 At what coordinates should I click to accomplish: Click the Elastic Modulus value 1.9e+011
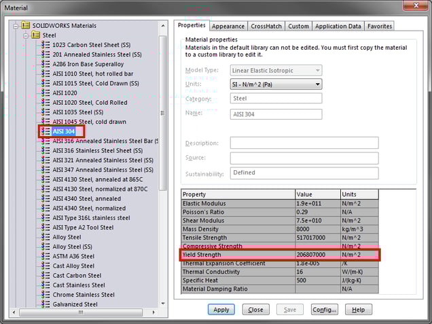tap(318, 204)
